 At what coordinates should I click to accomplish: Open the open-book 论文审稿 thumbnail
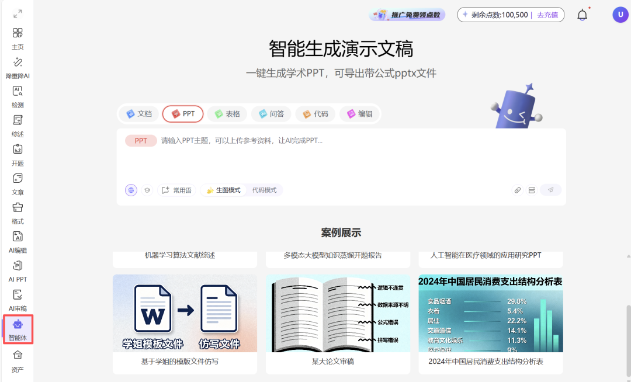tap(338, 313)
